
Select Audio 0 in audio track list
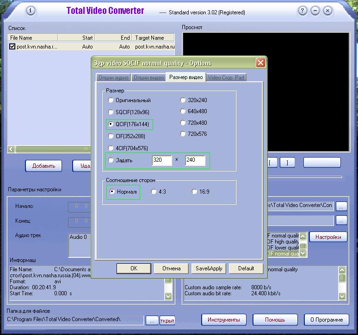[x=78, y=237]
